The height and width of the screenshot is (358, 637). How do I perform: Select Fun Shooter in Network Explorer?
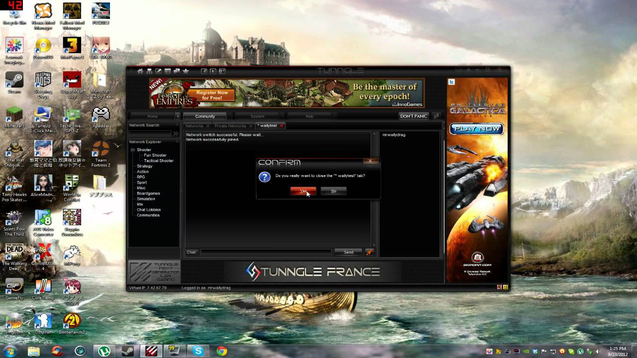pos(155,155)
